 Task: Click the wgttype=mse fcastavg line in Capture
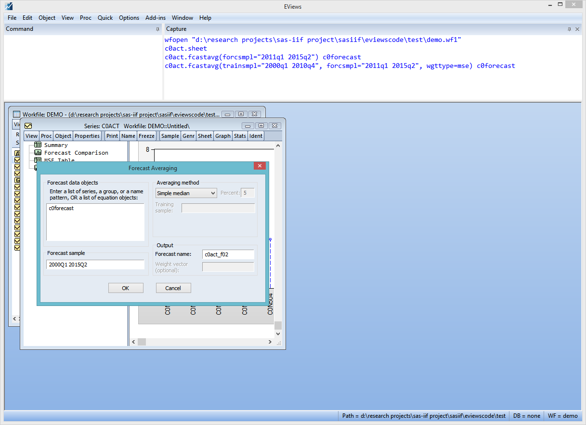pos(340,66)
